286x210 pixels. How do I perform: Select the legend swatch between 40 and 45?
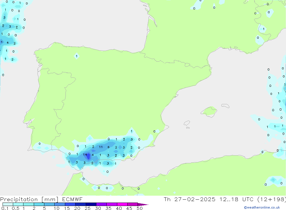click(122, 204)
